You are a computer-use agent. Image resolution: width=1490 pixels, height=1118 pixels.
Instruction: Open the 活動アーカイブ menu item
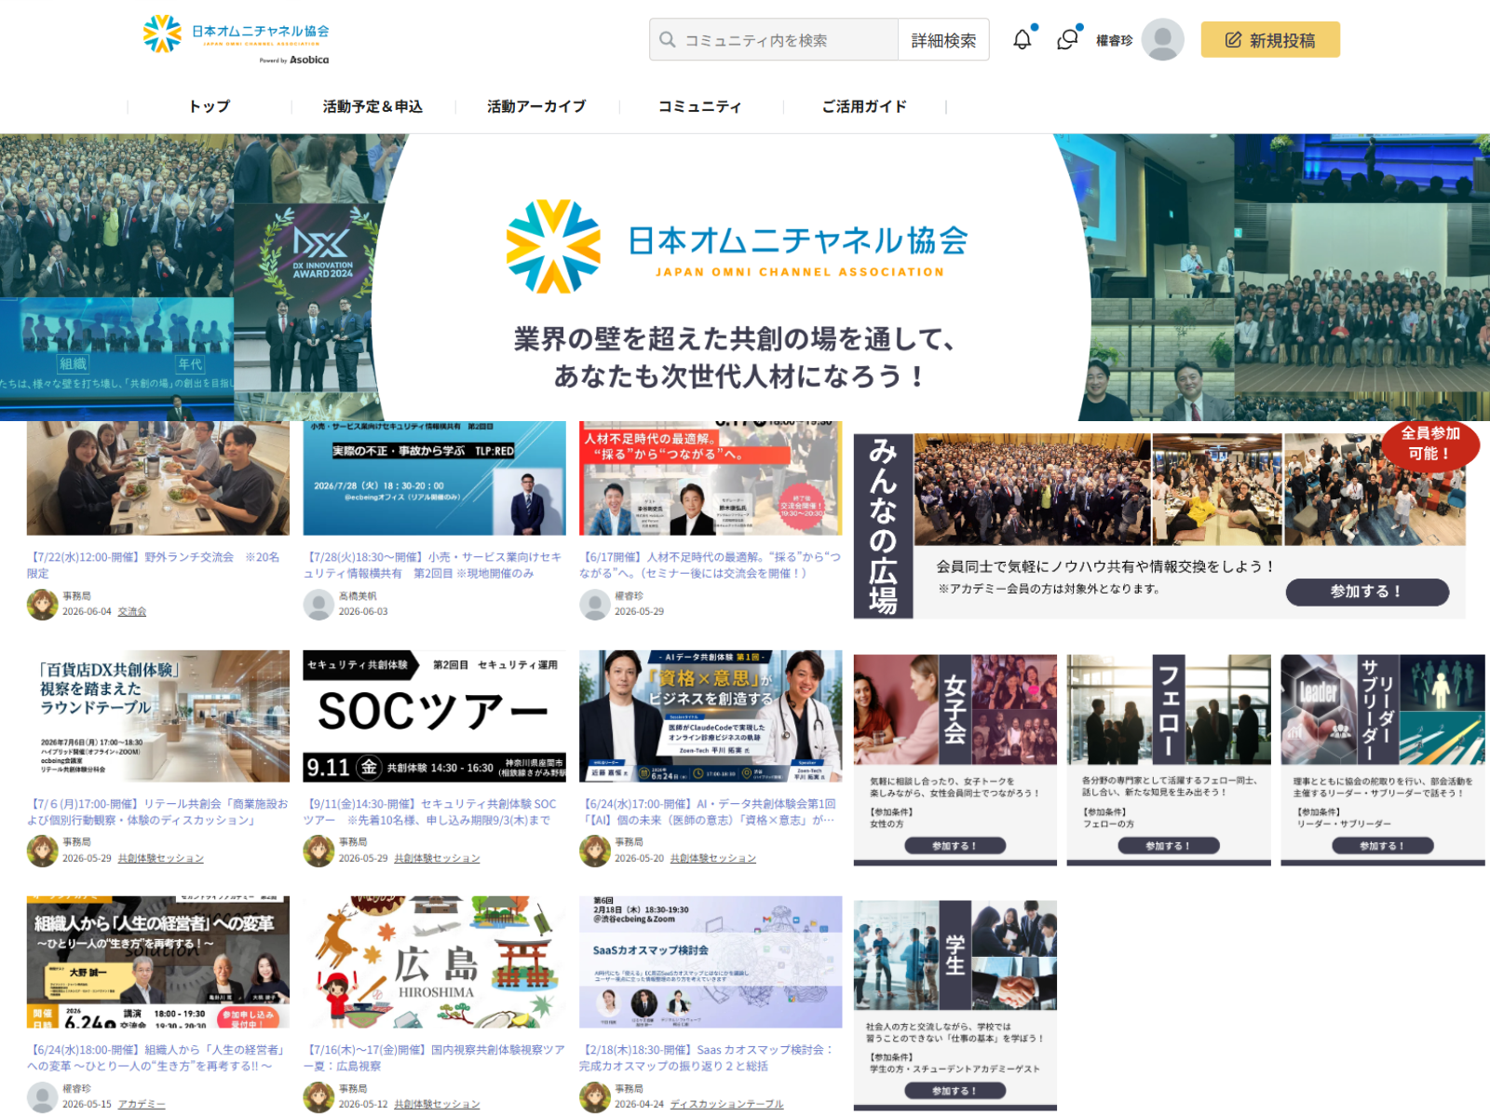[x=537, y=106]
